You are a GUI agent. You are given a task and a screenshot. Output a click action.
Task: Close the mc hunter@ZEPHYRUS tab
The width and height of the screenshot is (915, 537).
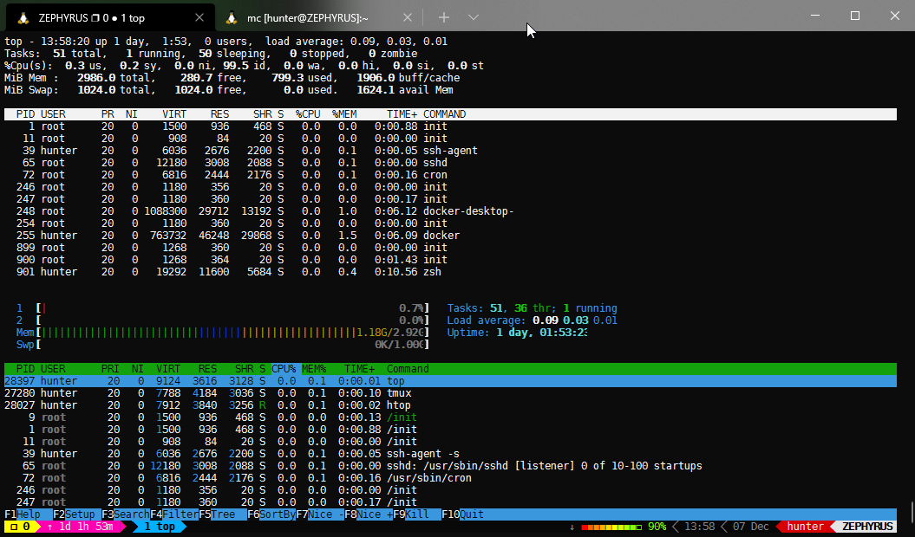408,17
